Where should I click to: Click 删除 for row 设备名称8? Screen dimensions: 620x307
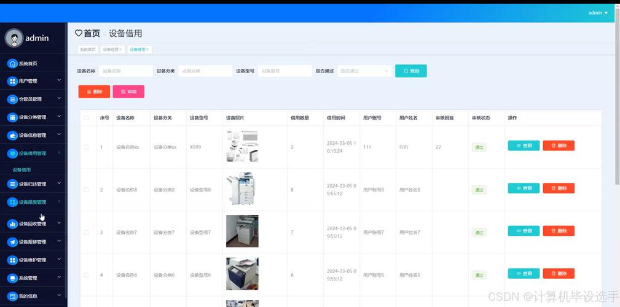[559, 188]
